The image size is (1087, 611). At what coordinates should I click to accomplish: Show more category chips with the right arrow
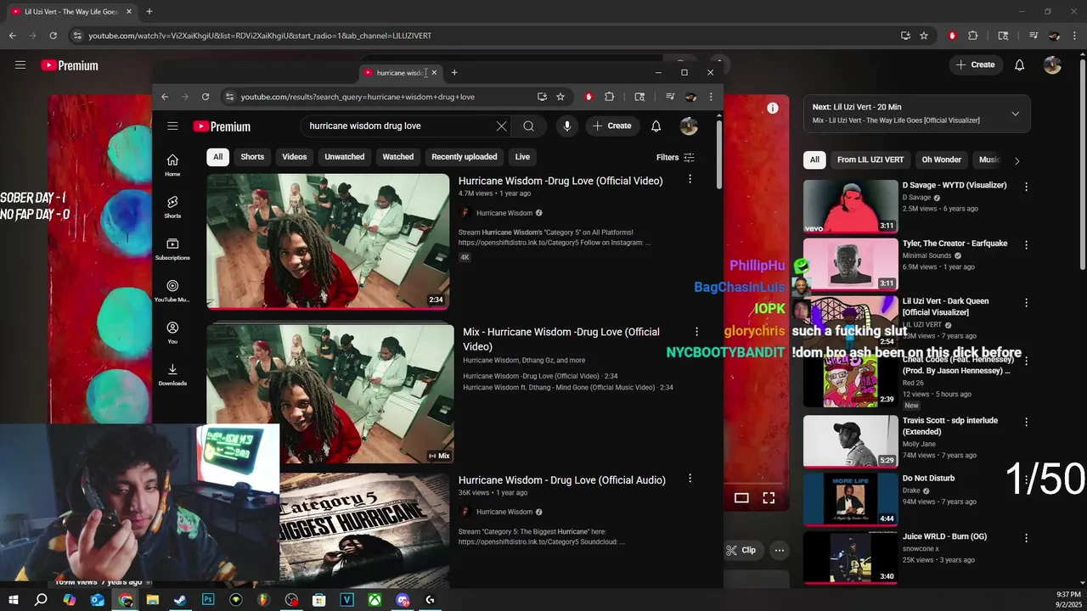[1017, 160]
